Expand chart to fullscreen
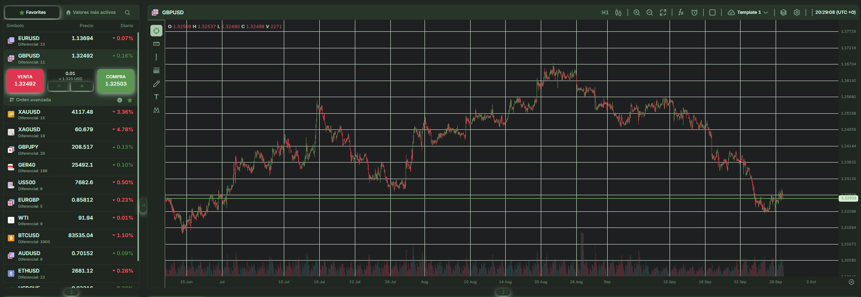 pyautogui.click(x=663, y=12)
